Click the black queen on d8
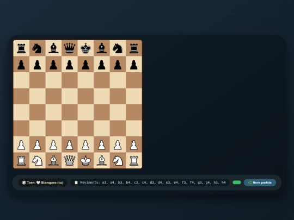This screenshot has height=220, width=294. (x=70, y=48)
